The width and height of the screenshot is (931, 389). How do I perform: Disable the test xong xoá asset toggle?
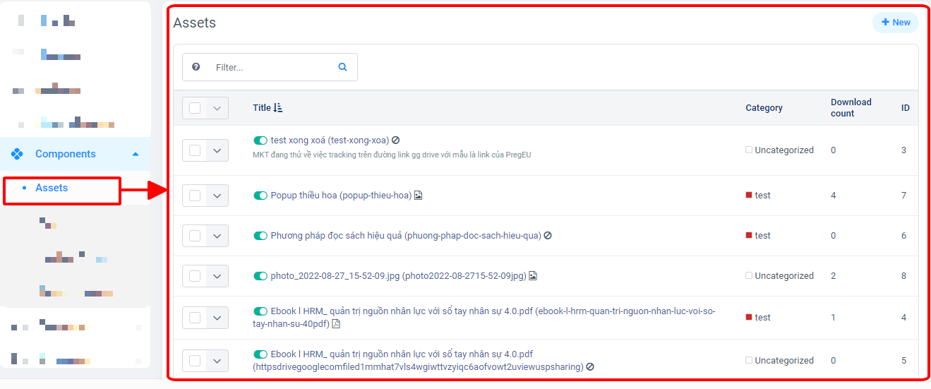(x=260, y=140)
